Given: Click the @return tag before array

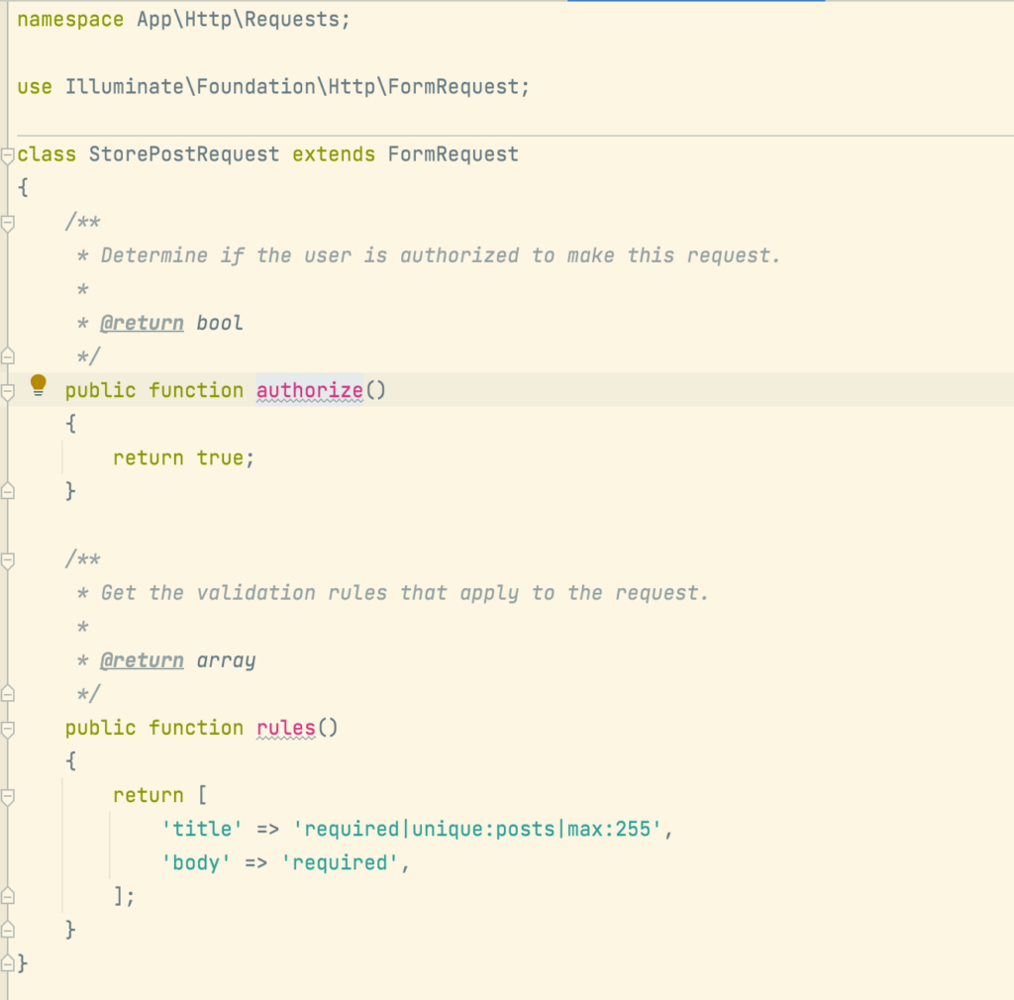Looking at the screenshot, I should tap(142, 660).
